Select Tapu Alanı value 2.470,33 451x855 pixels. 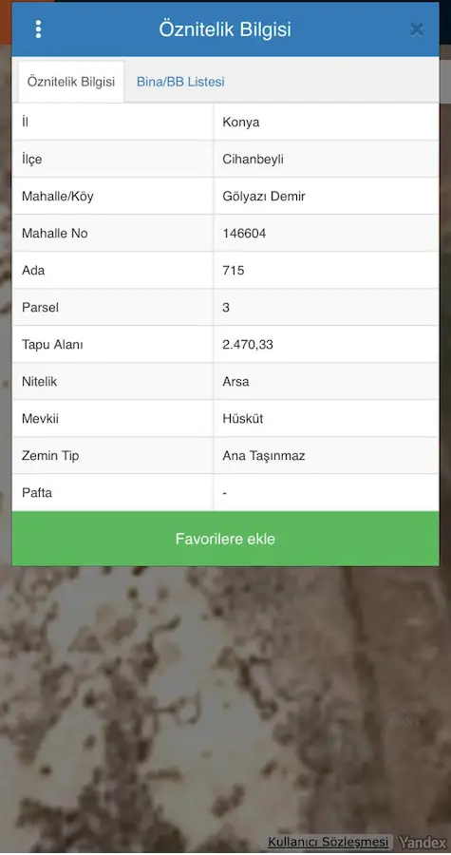click(248, 345)
